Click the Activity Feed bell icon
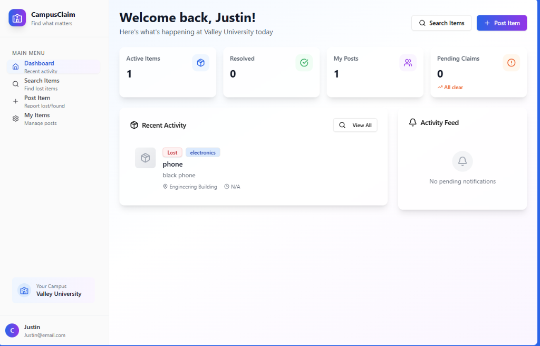The image size is (540, 346). point(412,122)
